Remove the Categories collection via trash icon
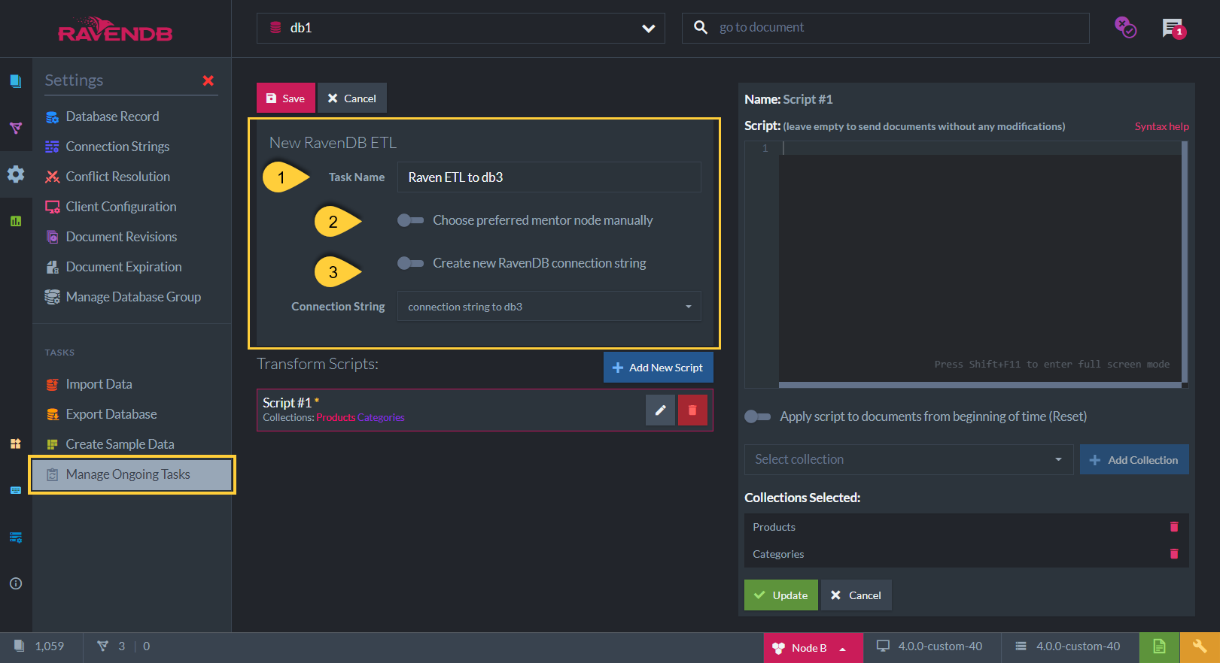This screenshot has height=663, width=1220. click(x=1174, y=554)
